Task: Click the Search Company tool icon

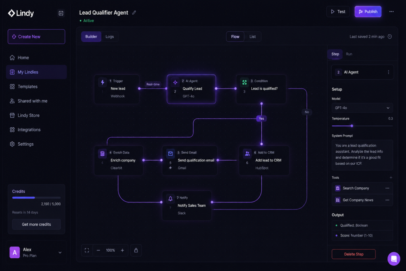Action: [x=338, y=188]
